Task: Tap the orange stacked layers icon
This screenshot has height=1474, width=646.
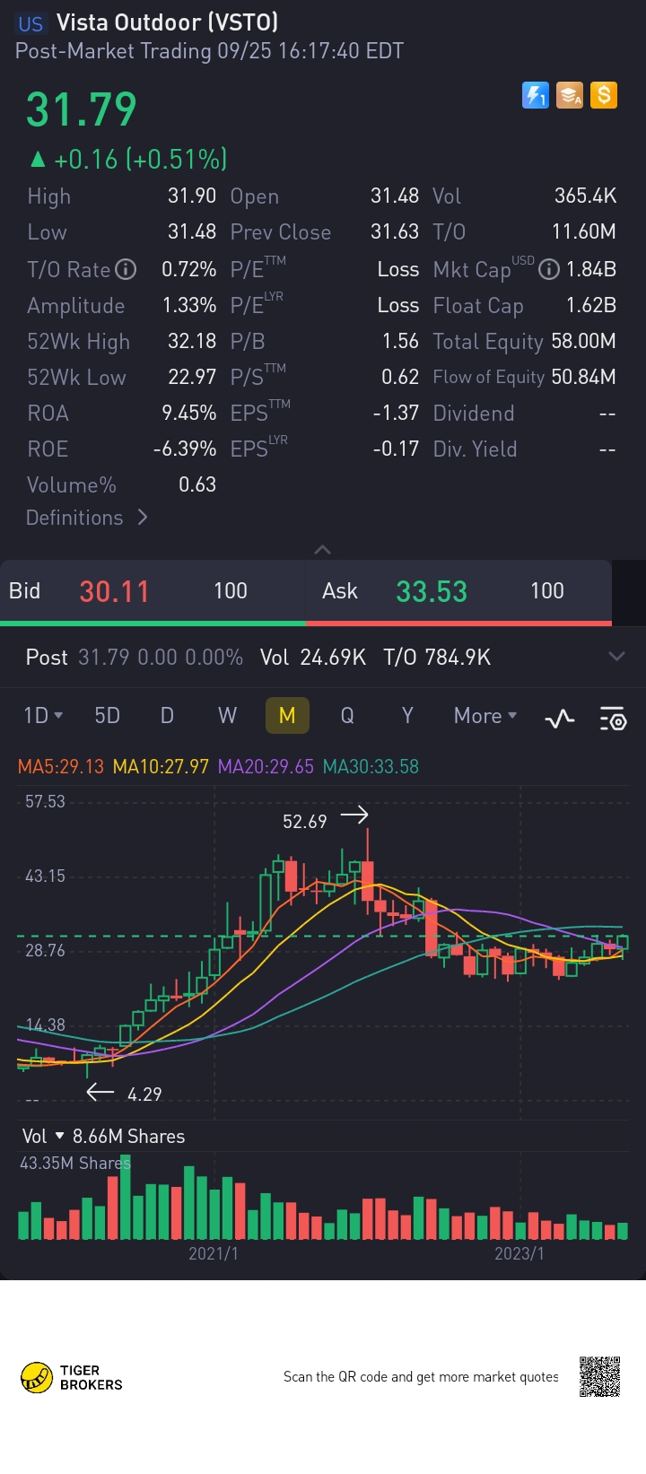Action: pos(570,95)
